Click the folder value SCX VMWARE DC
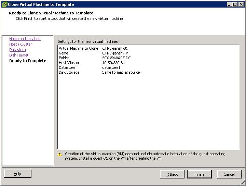This screenshot has width=246, height=186. [117, 58]
